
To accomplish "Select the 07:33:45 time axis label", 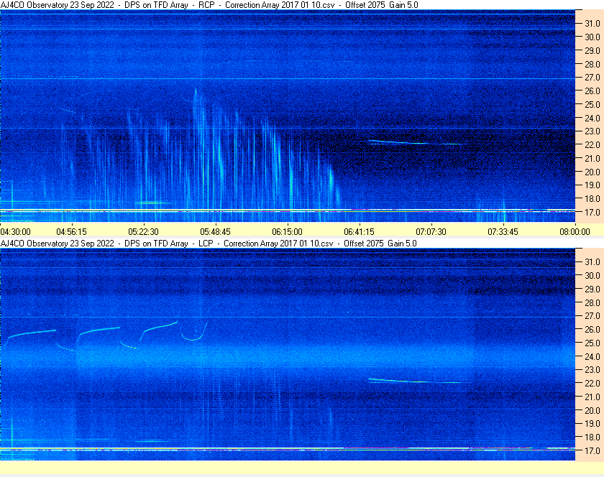I will click(503, 232).
